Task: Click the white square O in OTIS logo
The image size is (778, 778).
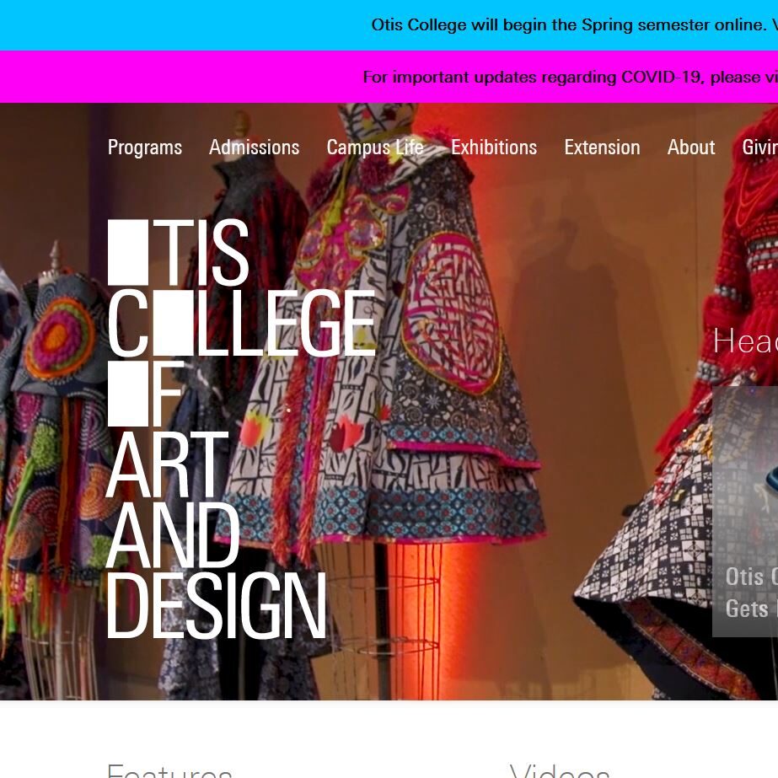Action: (x=127, y=252)
